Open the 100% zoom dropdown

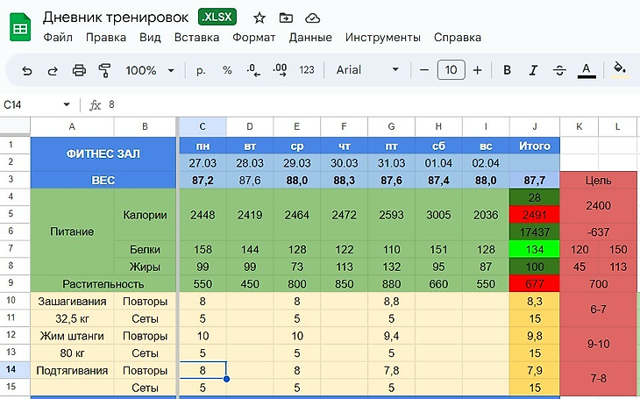point(150,70)
